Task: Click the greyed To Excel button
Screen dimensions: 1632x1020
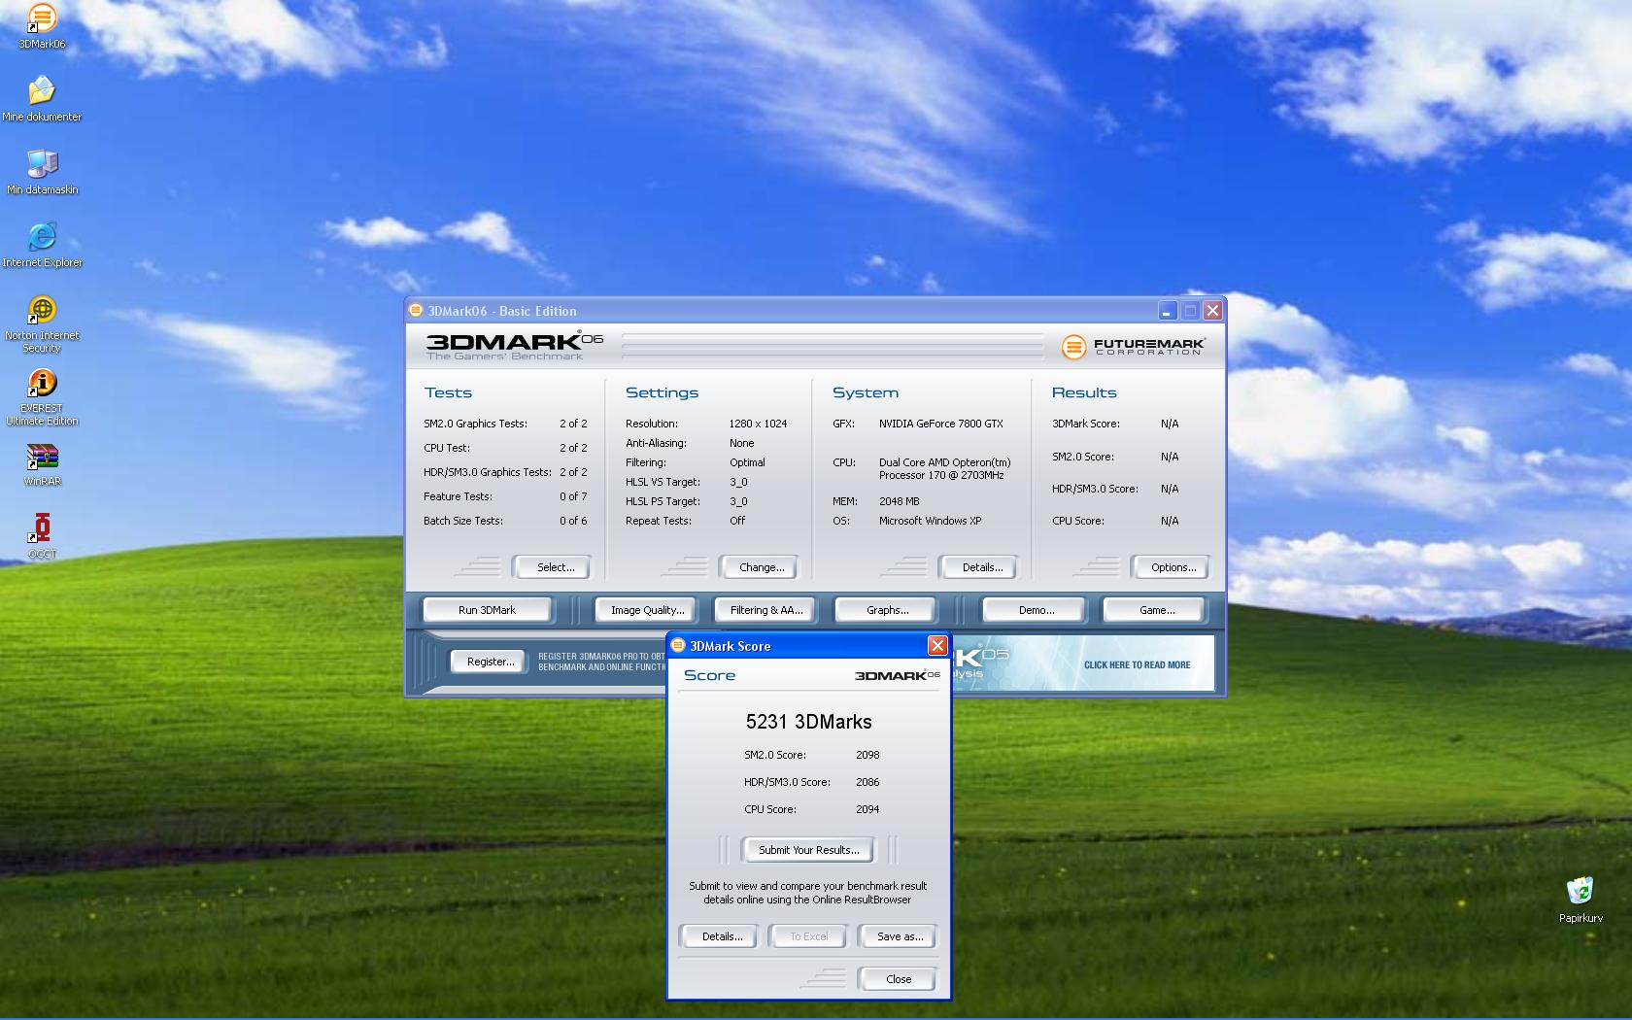Action: (808, 936)
